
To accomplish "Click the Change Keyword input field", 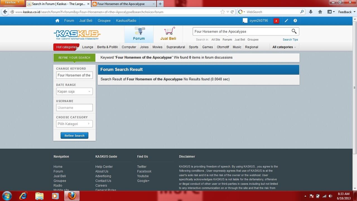I will pyautogui.click(x=74, y=75).
